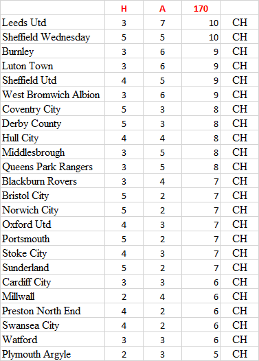
Task: Click Norwich City's home value 5
Action: click(x=124, y=210)
